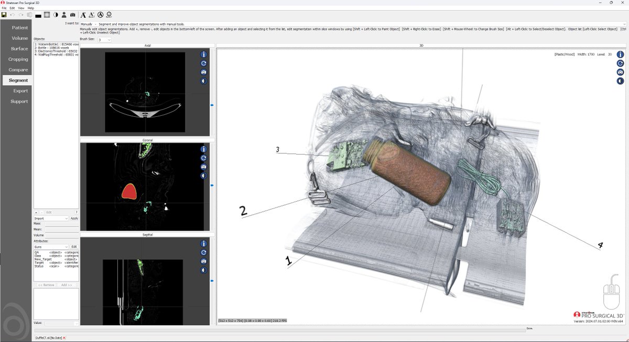Open the info icon in Sagittal view
The width and height of the screenshot is (629, 342).
click(x=203, y=244)
